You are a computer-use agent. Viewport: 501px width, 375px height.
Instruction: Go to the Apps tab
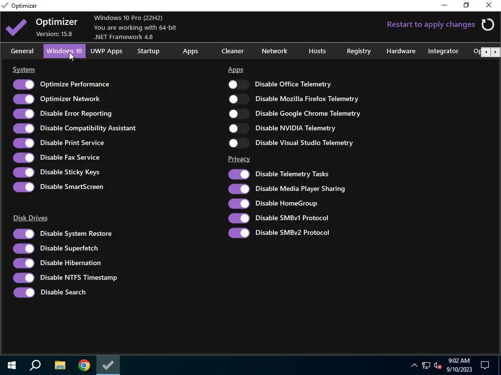(x=190, y=51)
